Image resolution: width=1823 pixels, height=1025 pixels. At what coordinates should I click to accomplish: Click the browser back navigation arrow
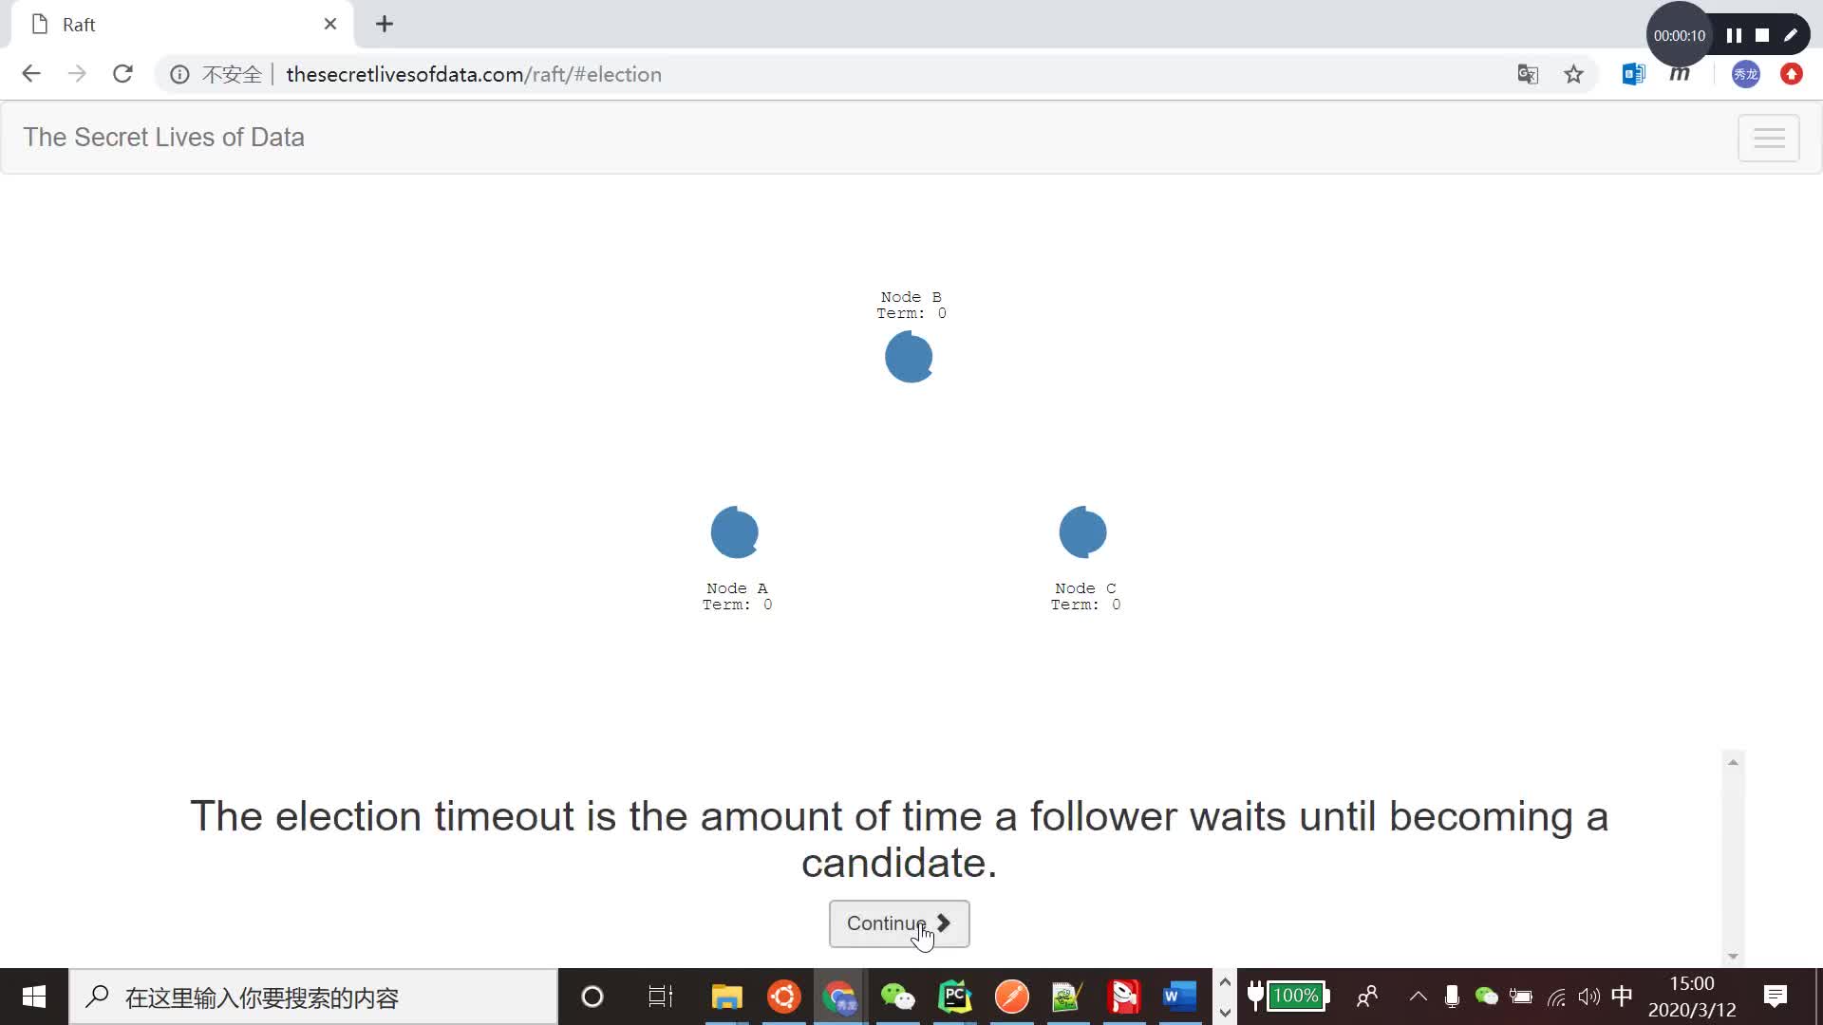[x=30, y=74]
